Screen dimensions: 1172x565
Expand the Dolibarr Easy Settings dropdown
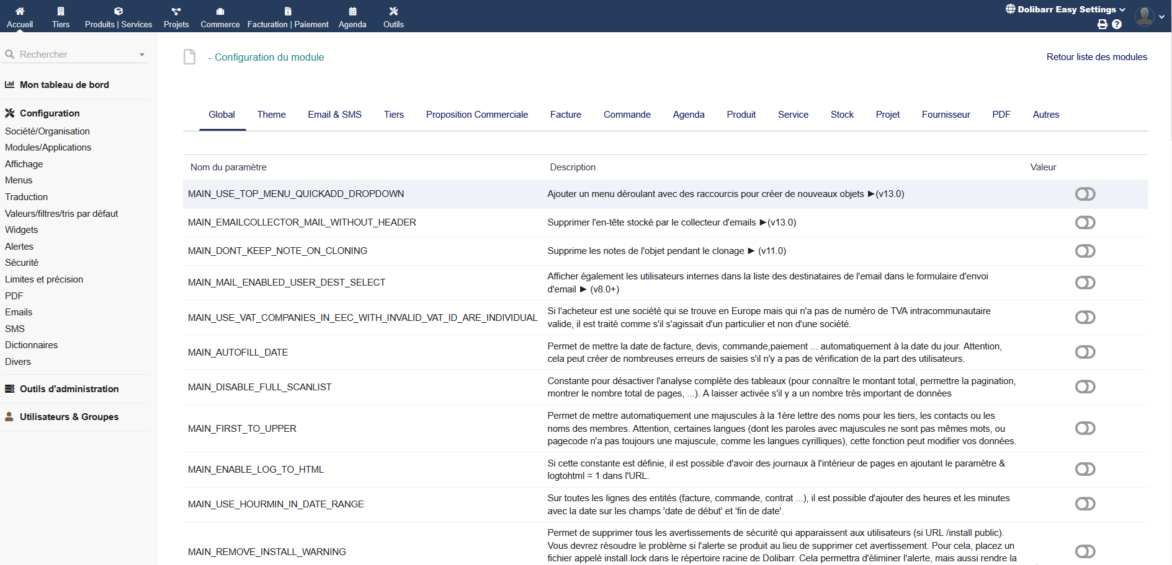click(1065, 9)
